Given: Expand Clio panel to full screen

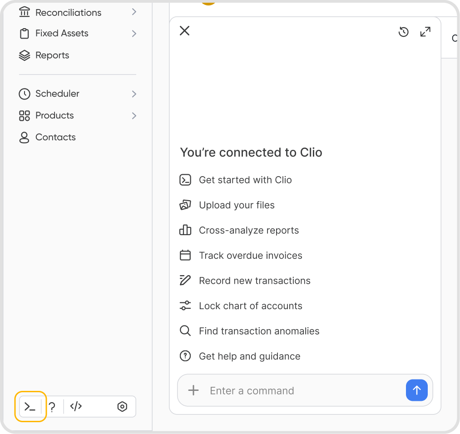Looking at the screenshot, I should point(425,32).
